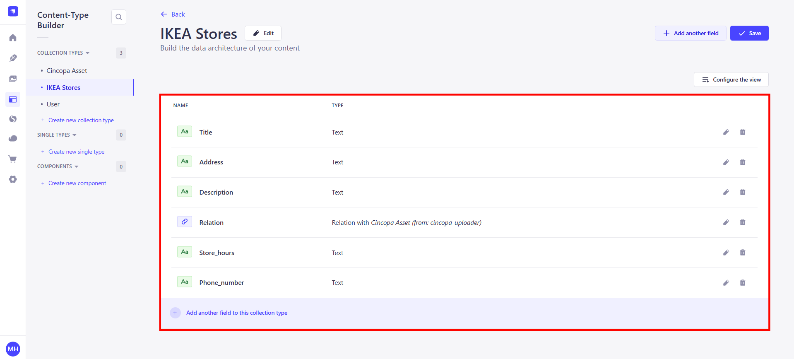Delete the Description field
Image resolution: width=794 pixels, height=359 pixels.
click(743, 192)
